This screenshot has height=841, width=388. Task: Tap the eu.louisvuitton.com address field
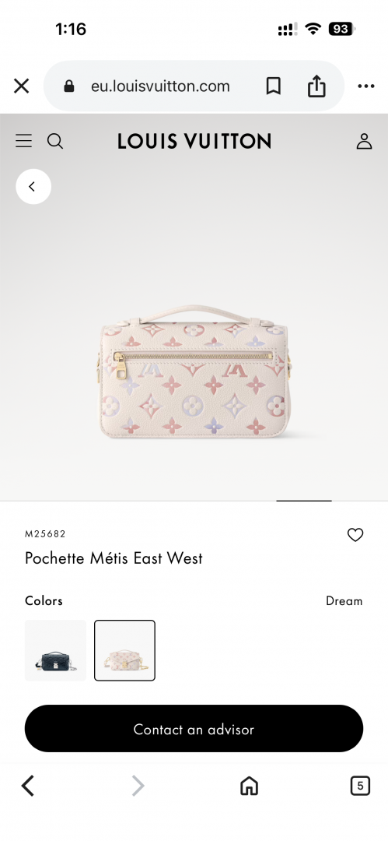(159, 86)
